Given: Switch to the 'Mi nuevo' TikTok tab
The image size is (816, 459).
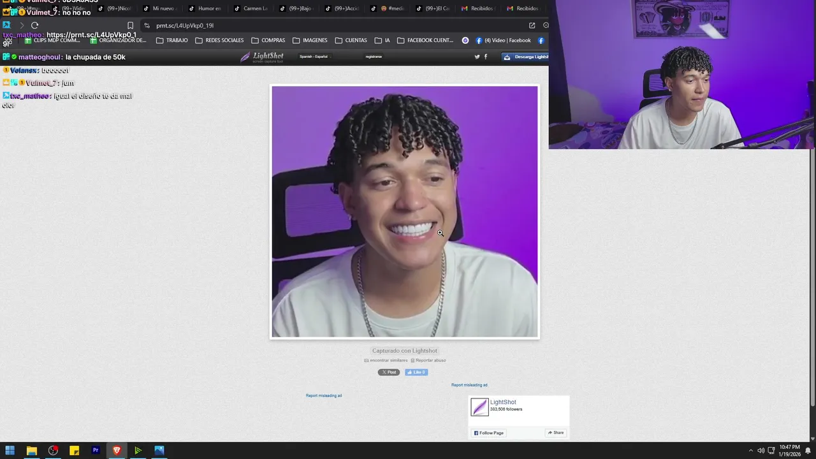Looking at the screenshot, I should coord(159,8).
